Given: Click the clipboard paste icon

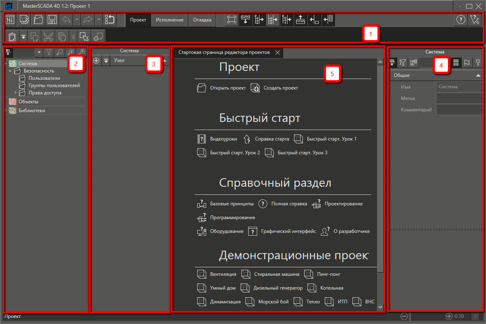Looking at the screenshot, I should (12, 36).
